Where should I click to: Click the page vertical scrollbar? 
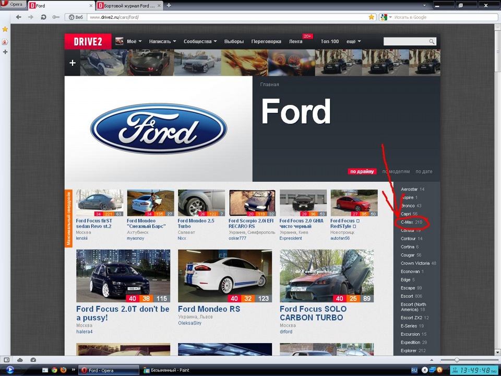[x=497, y=189]
